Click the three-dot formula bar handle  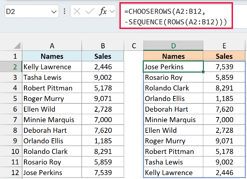[x=65, y=11]
